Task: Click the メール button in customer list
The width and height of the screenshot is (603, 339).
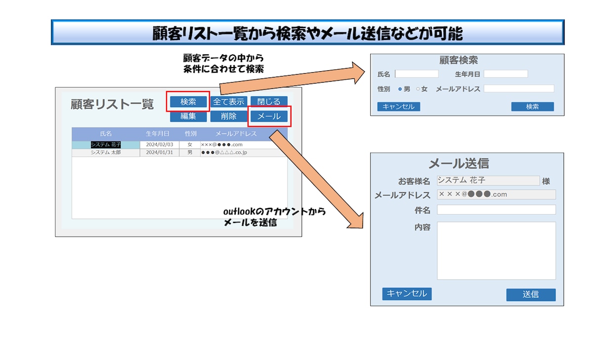Action: [x=269, y=117]
